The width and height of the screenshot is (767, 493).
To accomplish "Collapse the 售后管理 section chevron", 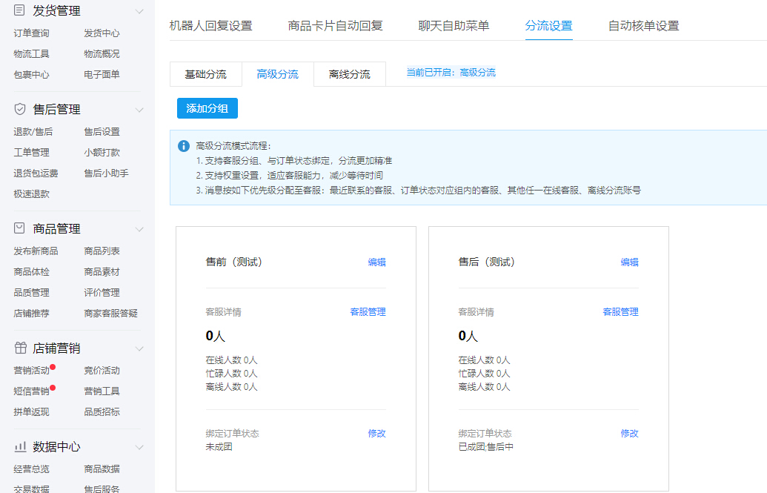I will tap(139, 110).
